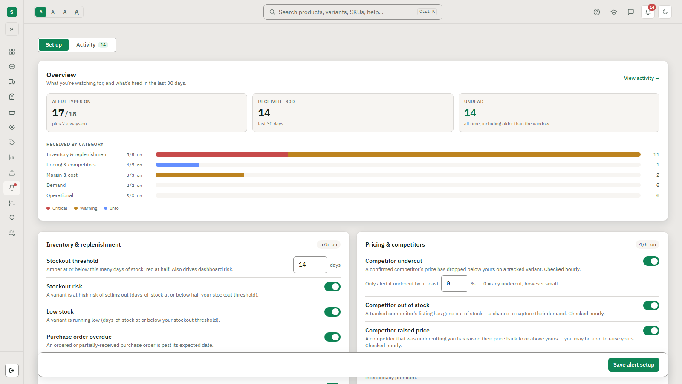Toggle the Stockout risk alert switch
This screenshot has width=682, height=384.
pos(332,287)
